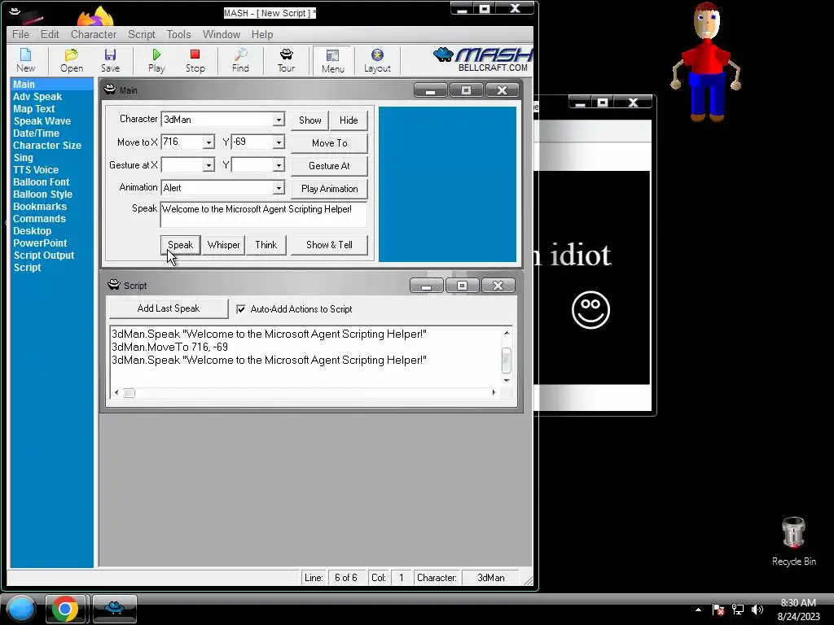Click the network icon in the system tray
Screen dimensions: 834x625
pos(738,610)
